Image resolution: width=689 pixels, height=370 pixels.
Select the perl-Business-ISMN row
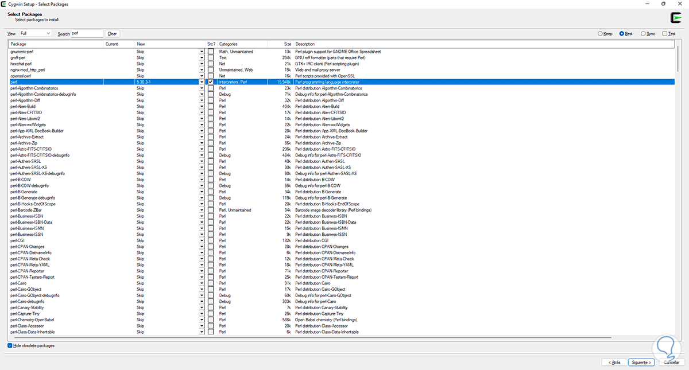tap(342, 228)
